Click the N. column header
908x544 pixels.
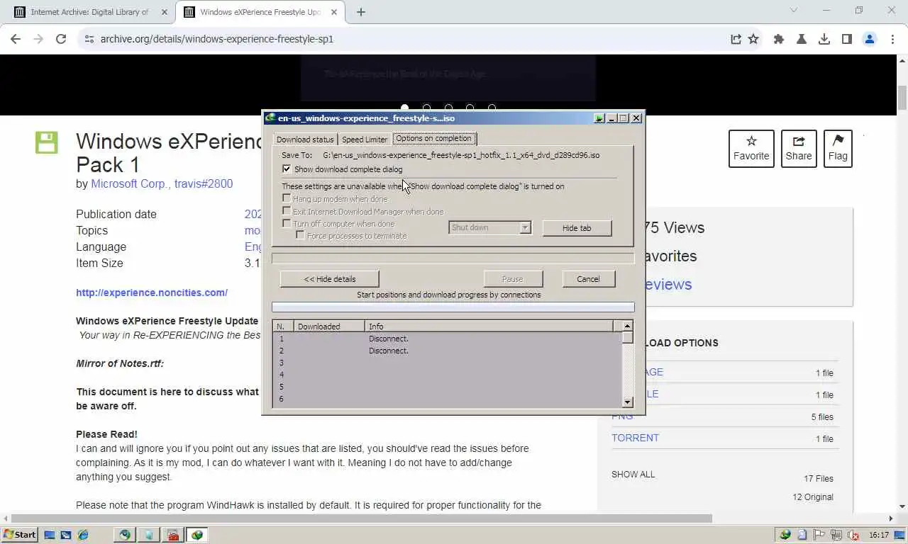point(284,327)
